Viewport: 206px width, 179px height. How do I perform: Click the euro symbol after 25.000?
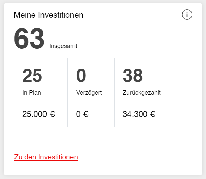pos(52,114)
